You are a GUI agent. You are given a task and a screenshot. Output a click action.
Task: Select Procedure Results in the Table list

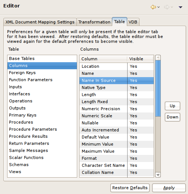(x=42, y=136)
